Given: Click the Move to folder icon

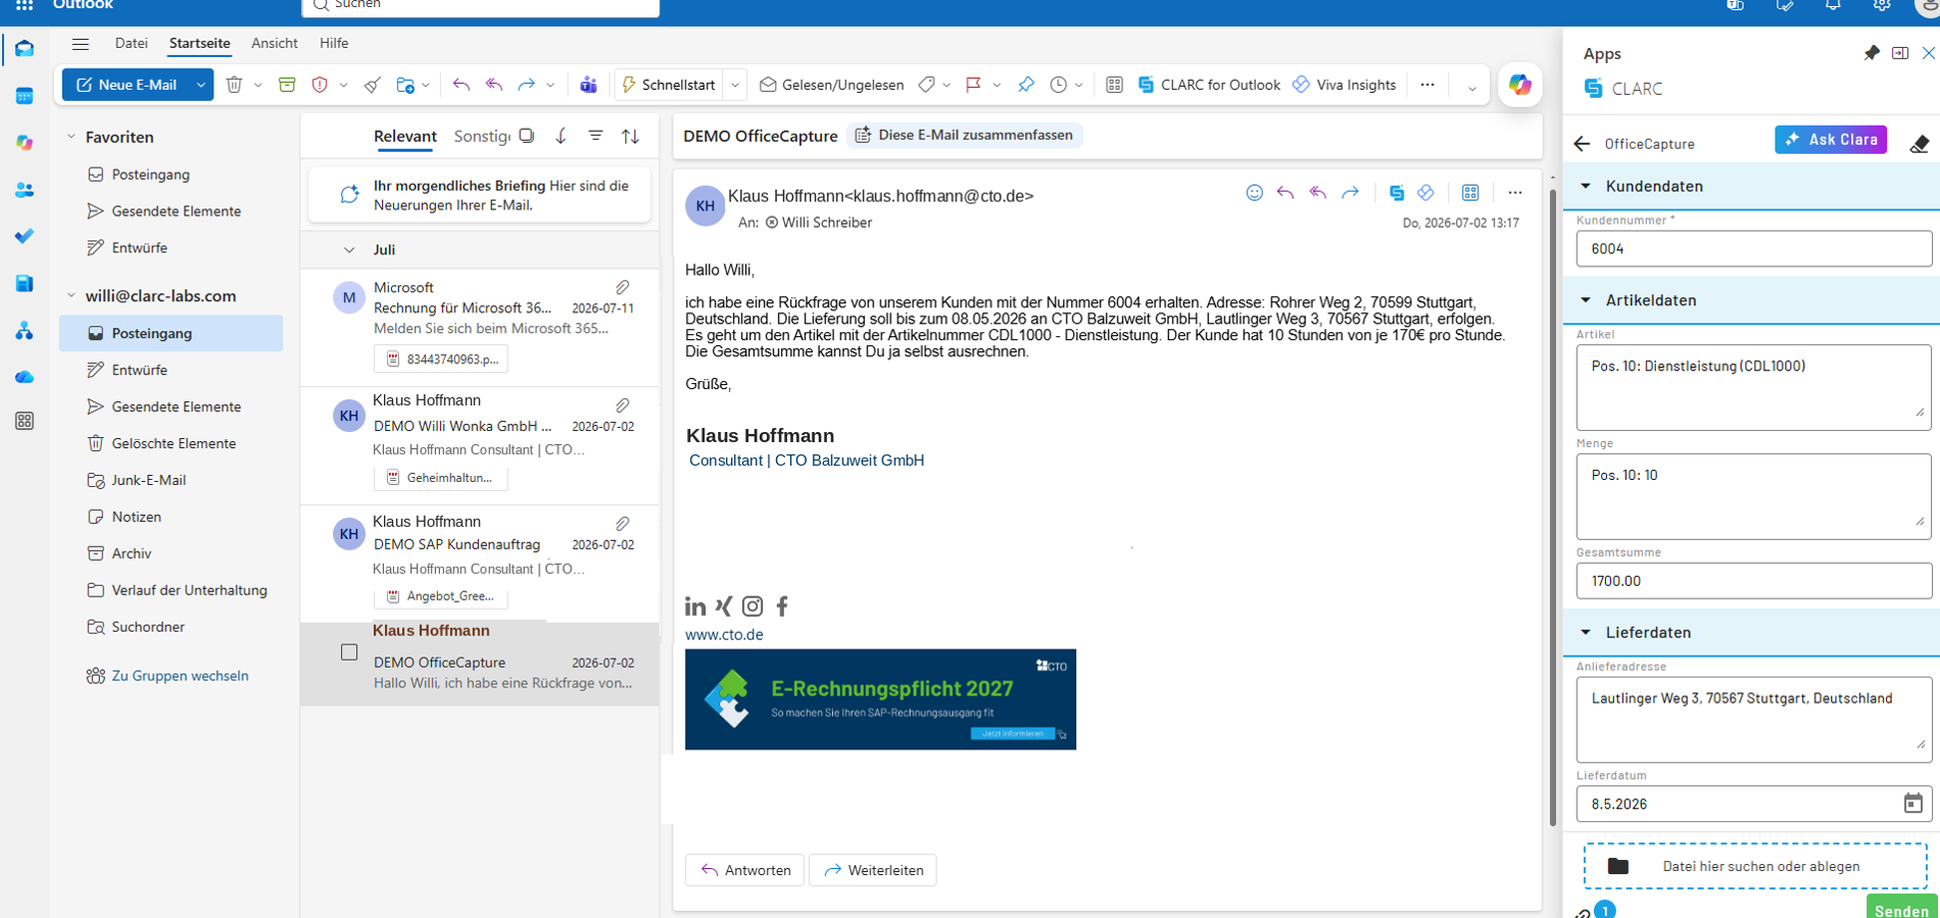Looking at the screenshot, I should tap(405, 85).
